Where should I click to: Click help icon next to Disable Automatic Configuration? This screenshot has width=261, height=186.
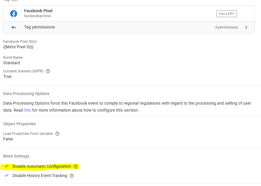[x=76, y=167]
